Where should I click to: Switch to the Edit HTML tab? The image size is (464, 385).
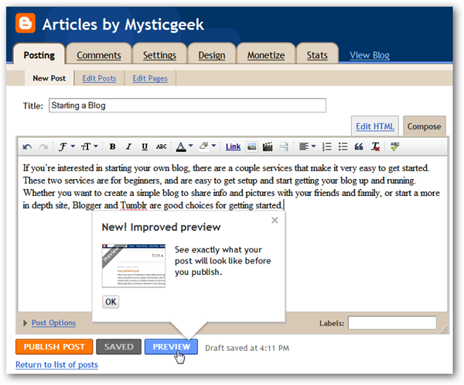click(x=374, y=126)
